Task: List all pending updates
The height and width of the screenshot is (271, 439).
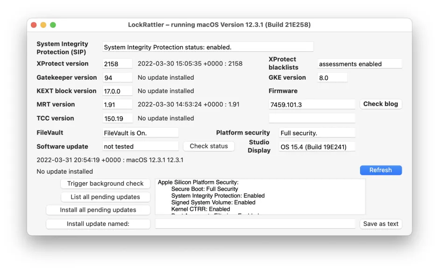Action: [105, 197]
